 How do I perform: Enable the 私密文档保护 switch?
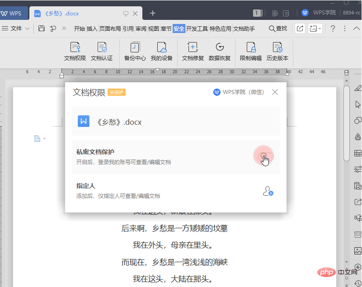coord(266,156)
